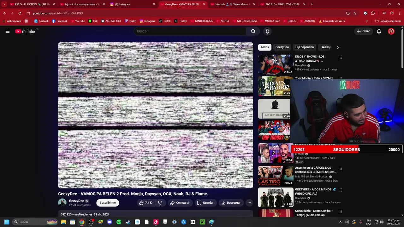Open Steam from the taskbar

128,222
